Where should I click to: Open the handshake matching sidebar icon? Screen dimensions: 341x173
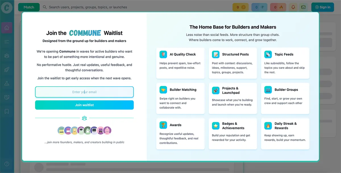coord(7,97)
